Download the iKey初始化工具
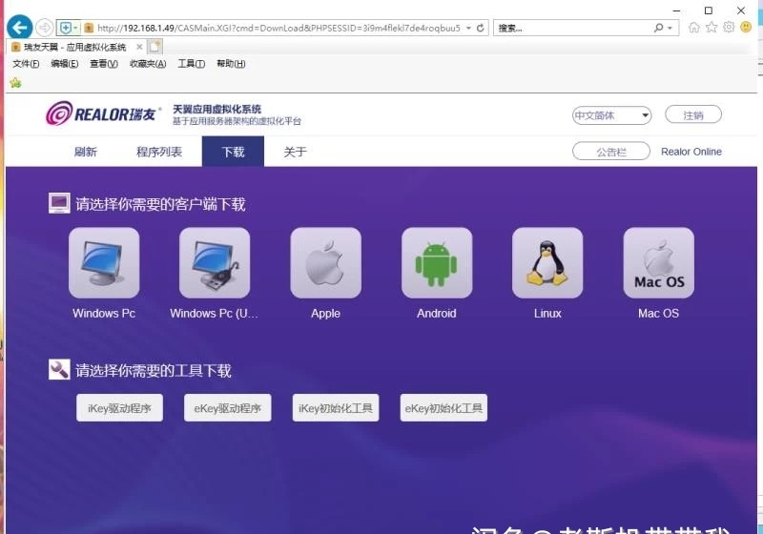Viewport: 763px width, 534px height. (x=336, y=408)
